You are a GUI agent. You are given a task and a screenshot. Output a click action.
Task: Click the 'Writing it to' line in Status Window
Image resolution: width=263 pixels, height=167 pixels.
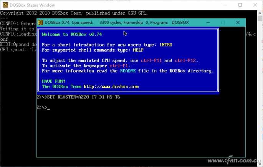tap(17, 29)
